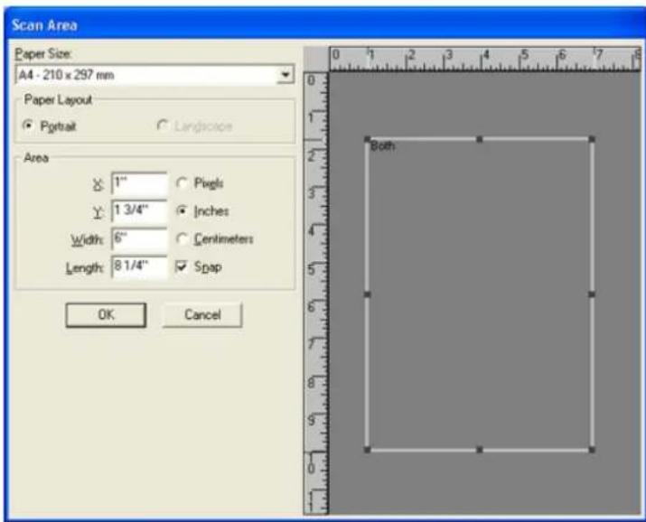Click the A4 - 210 x 297 mm paper size field
646x522 pixels.
pos(154,75)
